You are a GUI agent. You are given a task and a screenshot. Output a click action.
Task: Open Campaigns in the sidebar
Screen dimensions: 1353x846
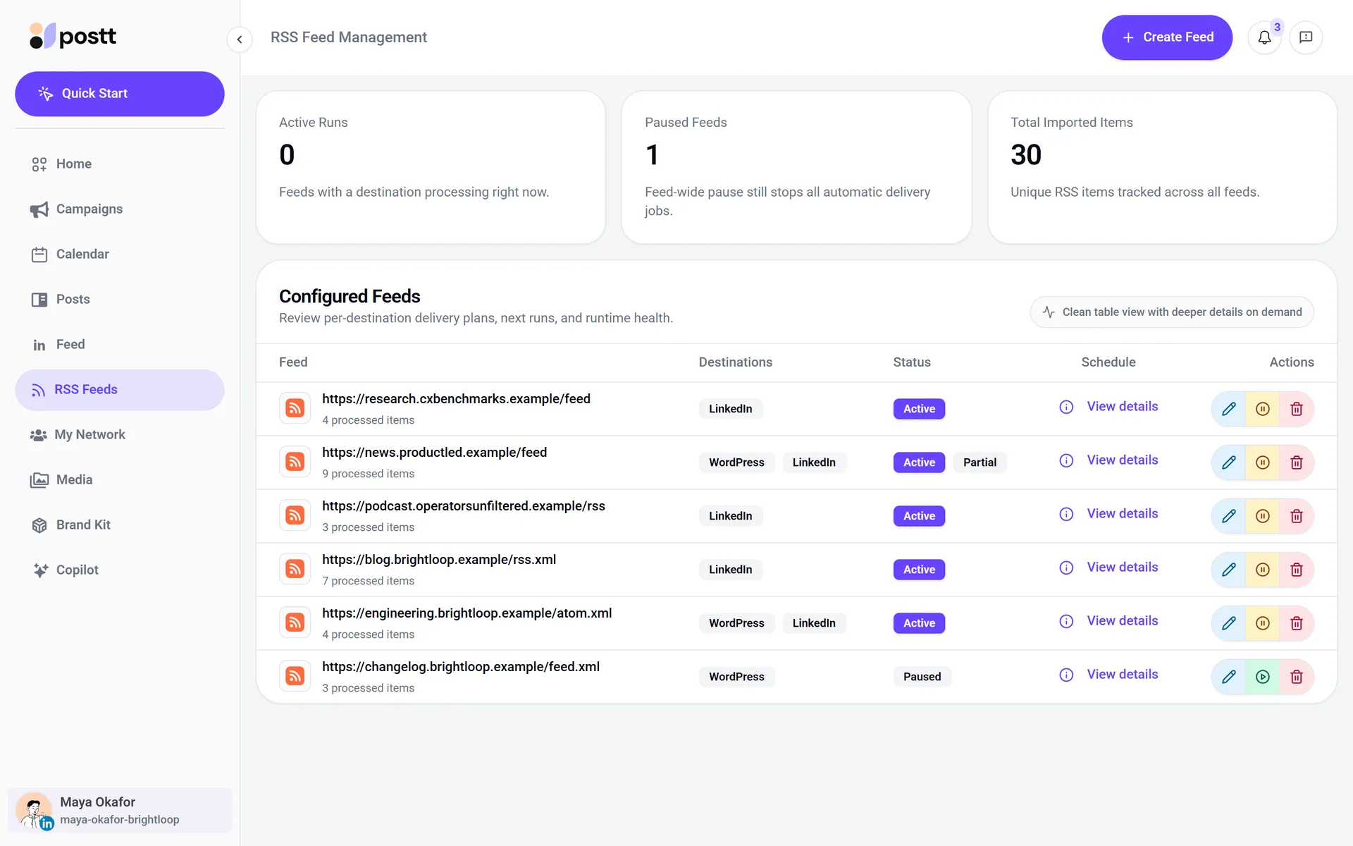tap(120, 209)
